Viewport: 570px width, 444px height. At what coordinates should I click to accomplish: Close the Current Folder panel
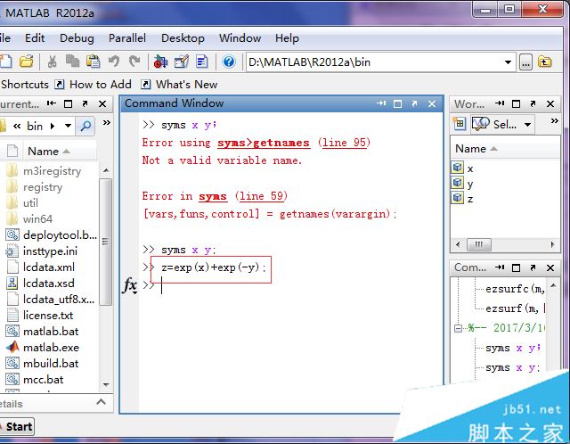coord(102,104)
